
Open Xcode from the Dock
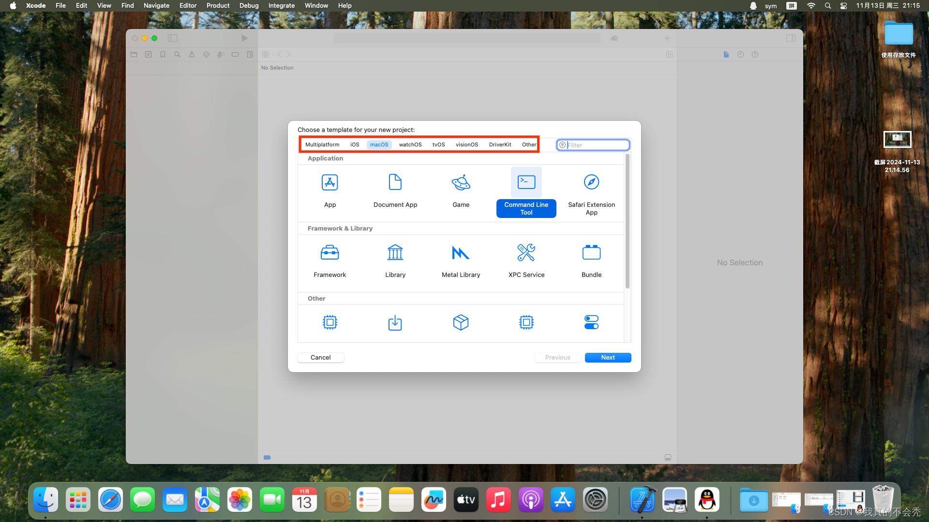(643, 500)
